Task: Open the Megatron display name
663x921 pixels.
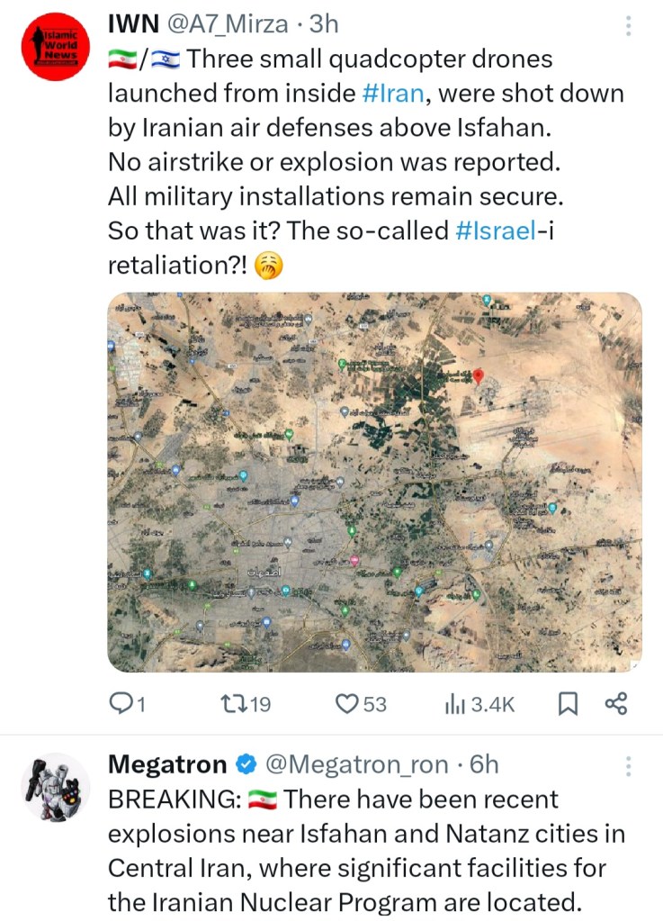Action: 167,765
